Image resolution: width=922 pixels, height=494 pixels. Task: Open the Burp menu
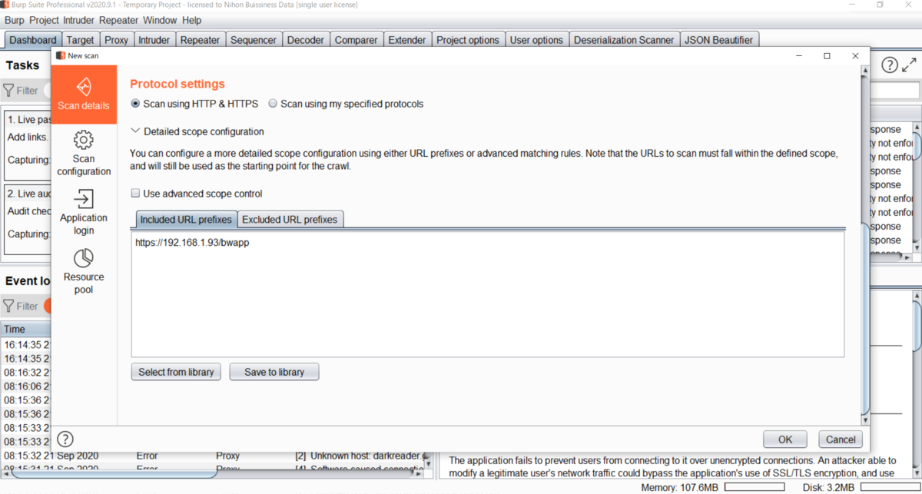click(x=15, y=20)
